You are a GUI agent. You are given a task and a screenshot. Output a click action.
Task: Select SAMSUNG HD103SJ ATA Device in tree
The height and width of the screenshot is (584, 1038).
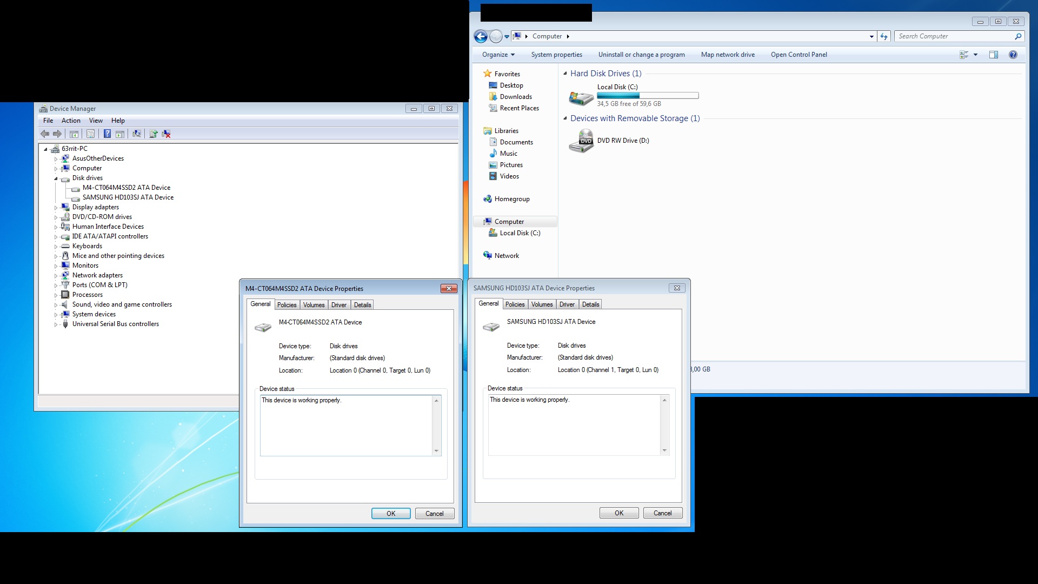(128, 197)
